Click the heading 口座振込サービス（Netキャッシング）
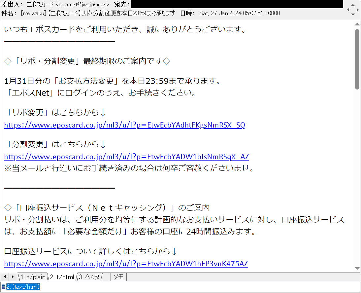Screen dimensions: 361x293 point(107,208)
